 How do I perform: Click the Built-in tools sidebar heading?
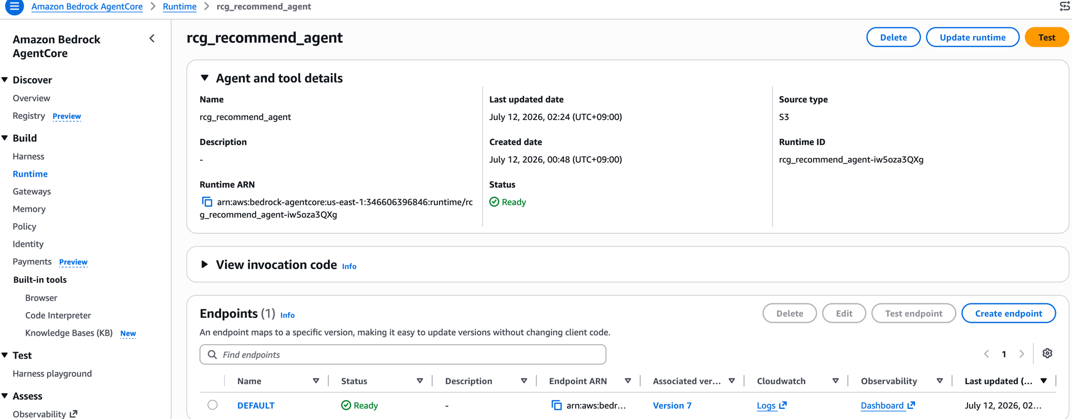(x=40, y=280)
